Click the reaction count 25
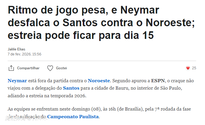The image size is (205, 125). coord(194,68)
